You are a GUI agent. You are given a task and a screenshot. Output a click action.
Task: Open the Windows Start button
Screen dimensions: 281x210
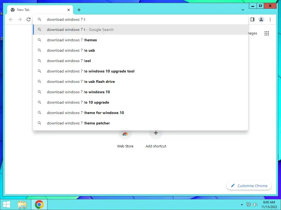(7, 205)
